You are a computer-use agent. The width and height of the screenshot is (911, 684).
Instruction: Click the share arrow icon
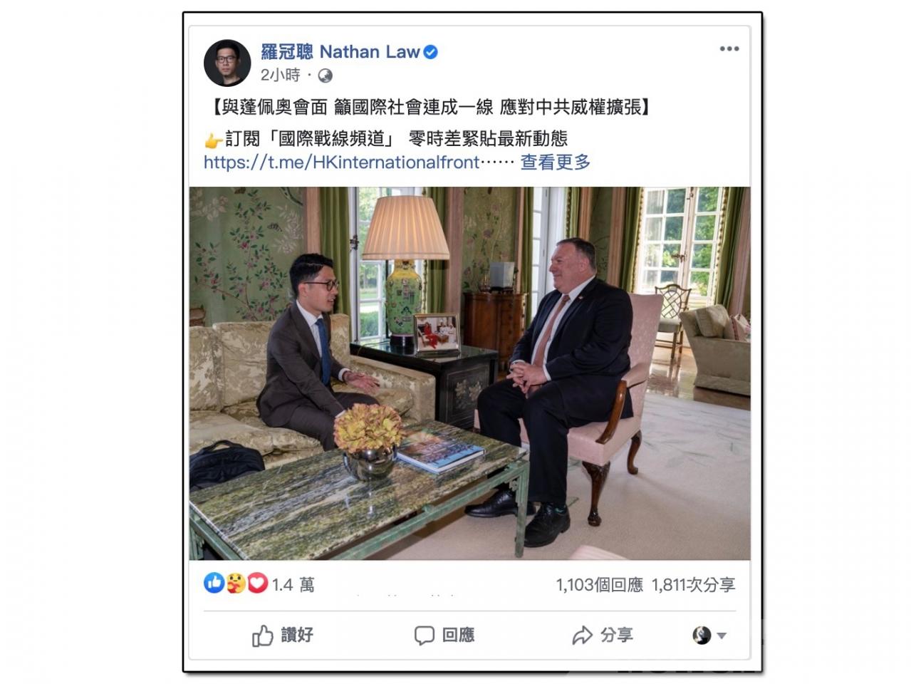(x=582, y=635)
